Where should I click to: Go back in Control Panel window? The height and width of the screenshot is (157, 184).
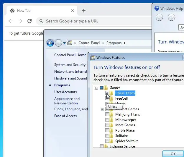click(x=50, y=43)
